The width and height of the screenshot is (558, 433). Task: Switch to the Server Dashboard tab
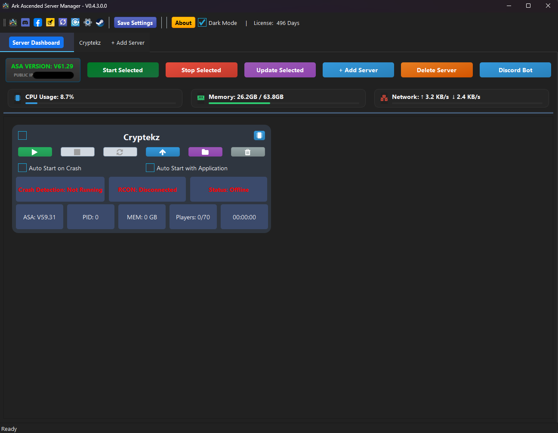click(36, 43)
